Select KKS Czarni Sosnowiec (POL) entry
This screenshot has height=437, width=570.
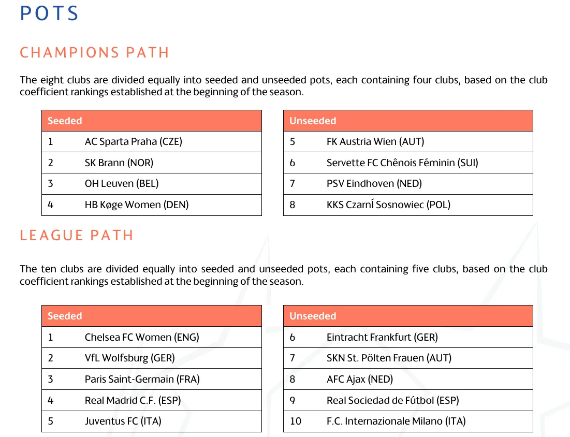coord(408,205)
